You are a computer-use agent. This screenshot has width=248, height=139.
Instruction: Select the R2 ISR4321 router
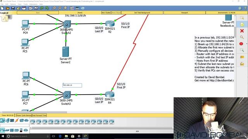[x=110, y=24]
